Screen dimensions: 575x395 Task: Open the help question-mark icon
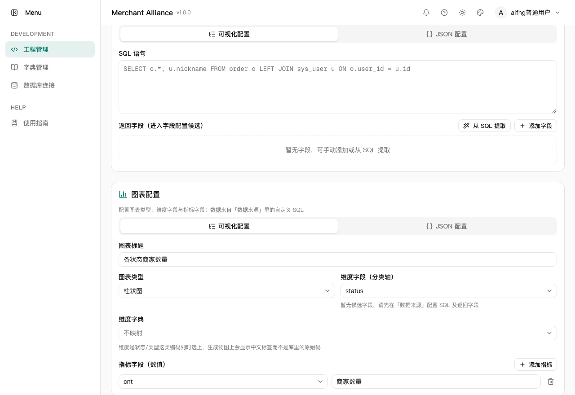click(x=444, y=13)
